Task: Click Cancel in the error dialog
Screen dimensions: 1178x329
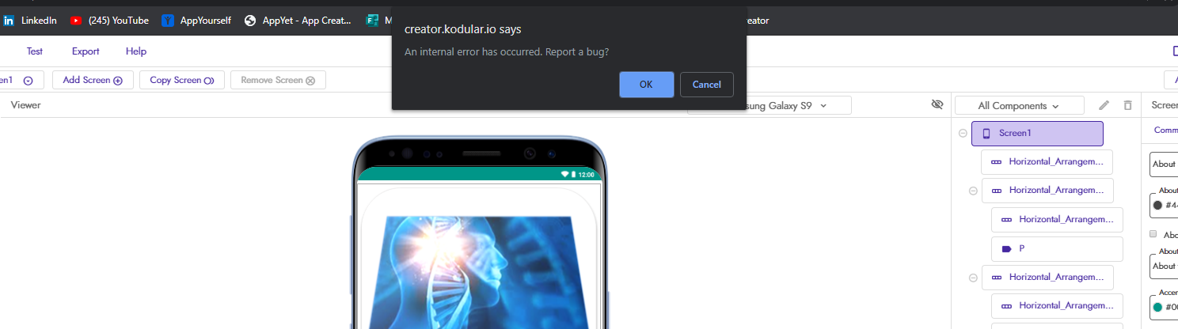Action: pos(707,85)
